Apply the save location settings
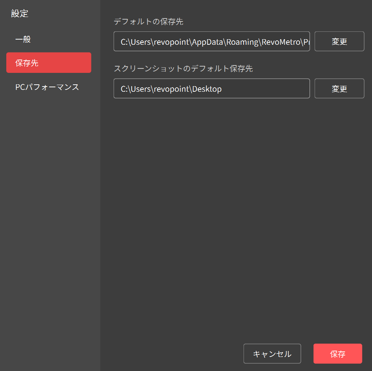 click(x=338, y=354)
